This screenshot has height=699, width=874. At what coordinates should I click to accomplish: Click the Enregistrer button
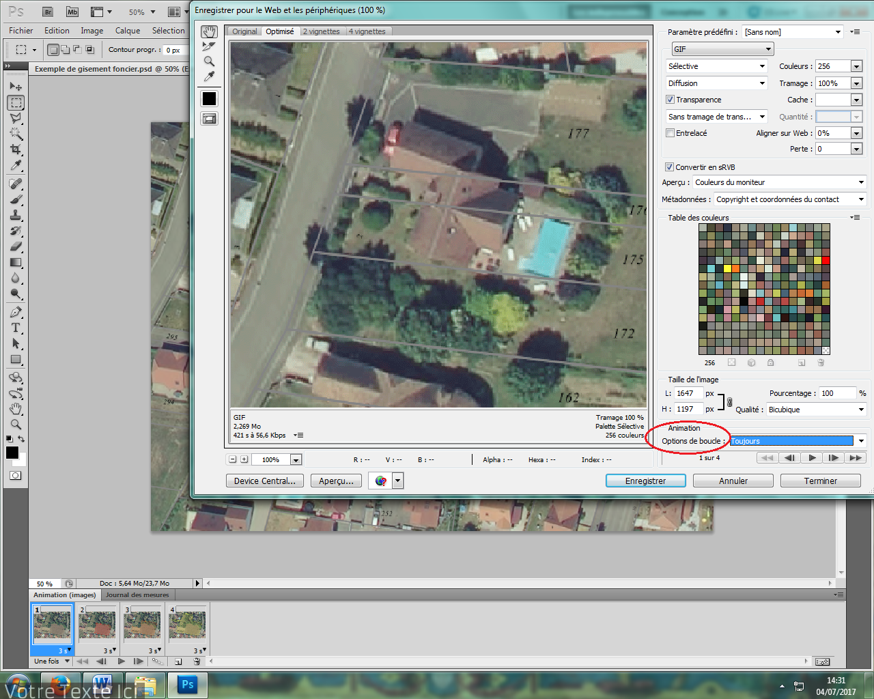click(645, 481)
